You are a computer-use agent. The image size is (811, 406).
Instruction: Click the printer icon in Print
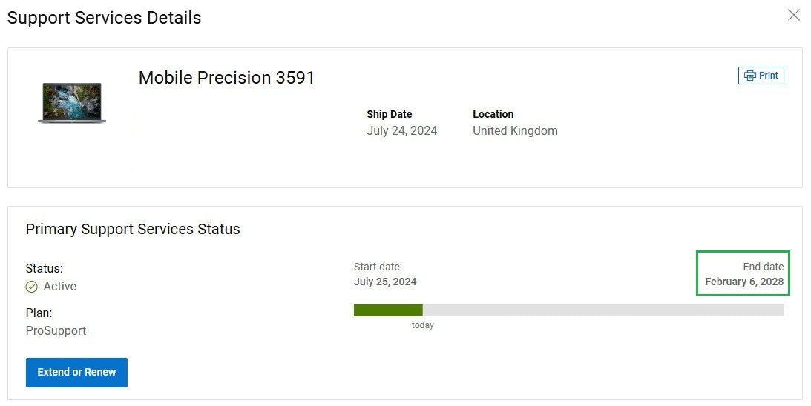point(750,76)
